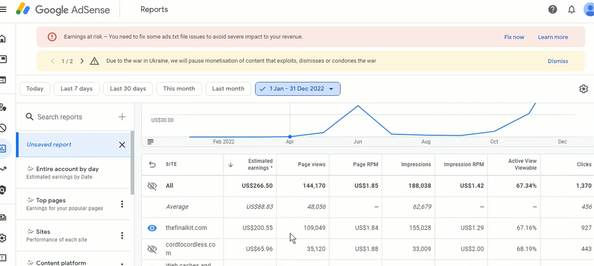594x266 pixels.
Task: Open the account avatar menu
Action: pyautogui.click(x=589, y=9)
